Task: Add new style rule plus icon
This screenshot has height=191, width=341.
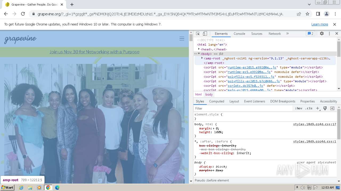Action: point(318,108)
